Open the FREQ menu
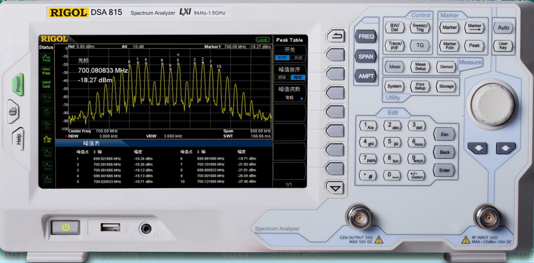The image size is (534, 263). pos(366,36)
